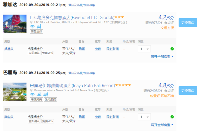Click the 源自2408位住客点评 review count
Viewport: 200px width, 131px height.
pos(159,91)
